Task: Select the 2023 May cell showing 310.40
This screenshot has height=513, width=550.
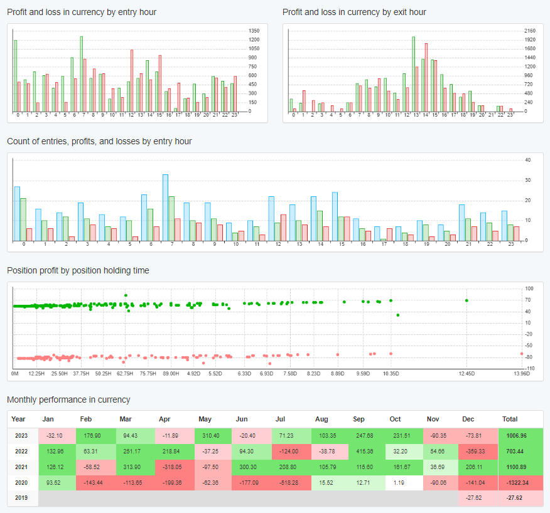Action: [211, 435]
